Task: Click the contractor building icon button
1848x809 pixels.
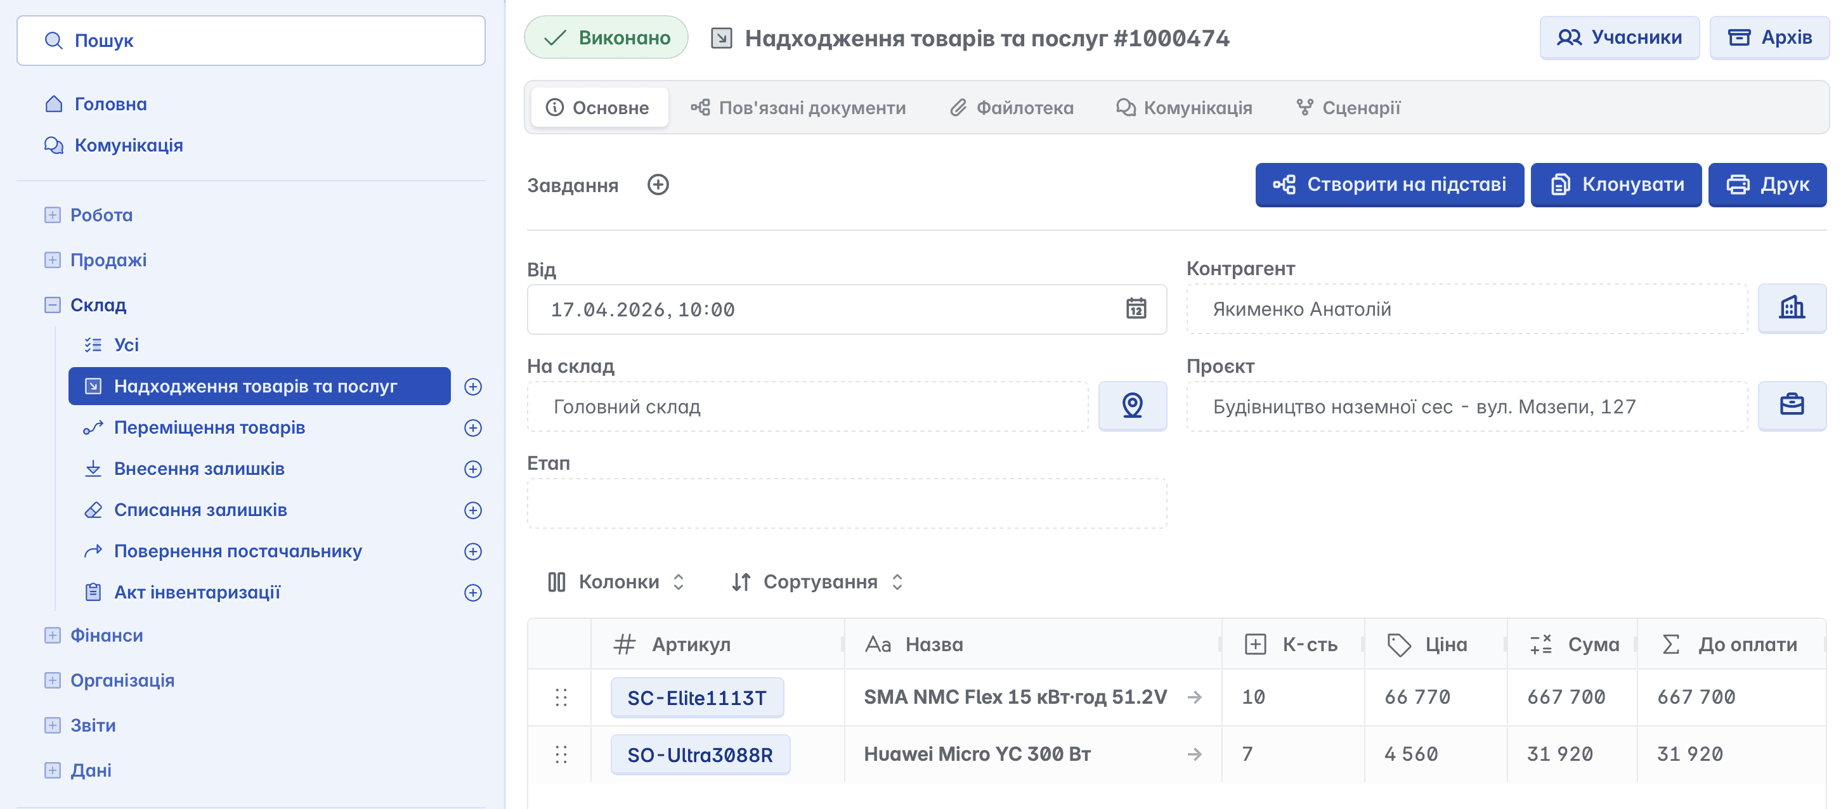Action: coord(1792,308)
